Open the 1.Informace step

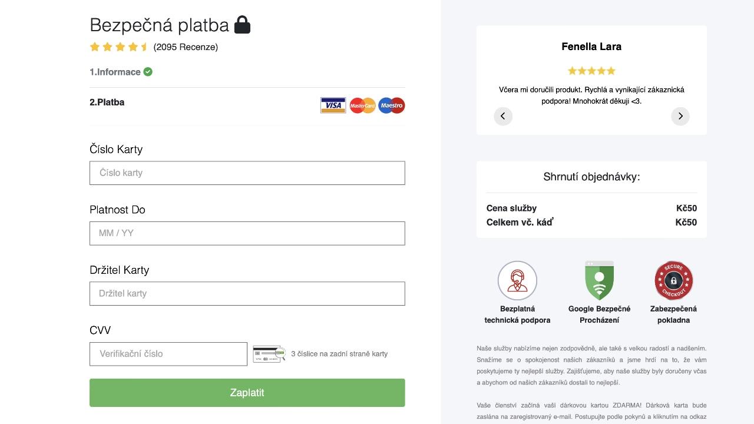(x=115, y=72)
